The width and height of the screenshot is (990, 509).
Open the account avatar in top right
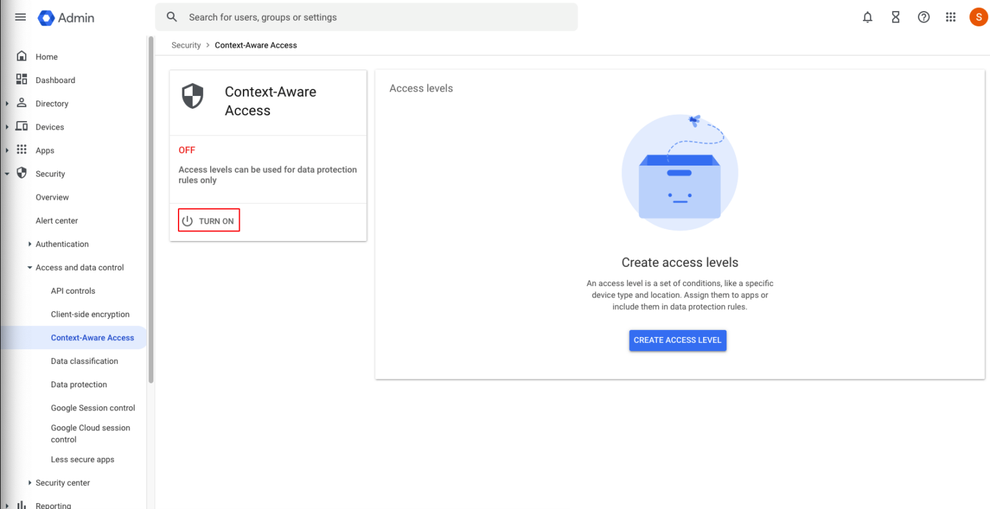click(x=978, y=17)
